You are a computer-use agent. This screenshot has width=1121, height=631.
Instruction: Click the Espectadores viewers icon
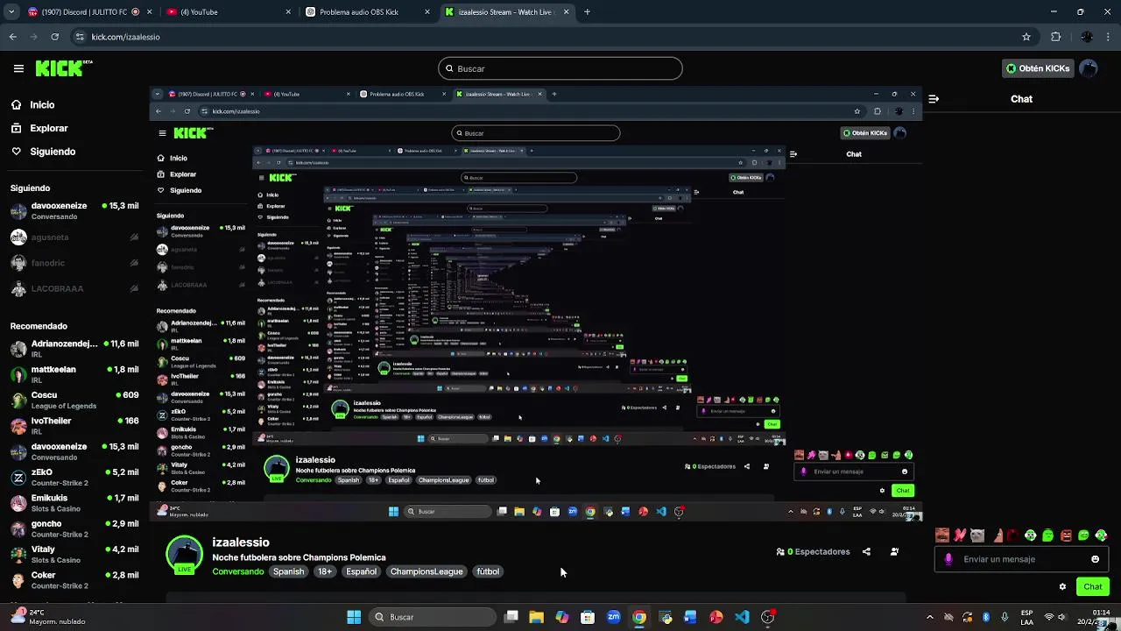[780, 552]
